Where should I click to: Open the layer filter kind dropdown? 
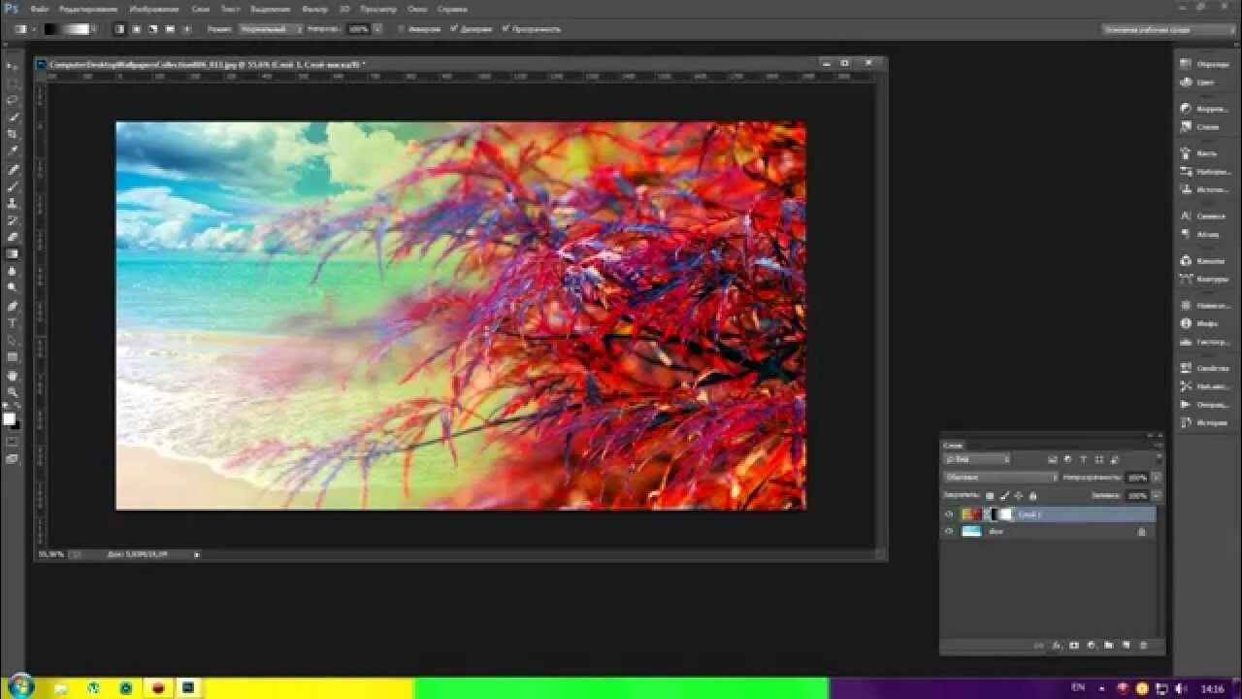[978, 459]
